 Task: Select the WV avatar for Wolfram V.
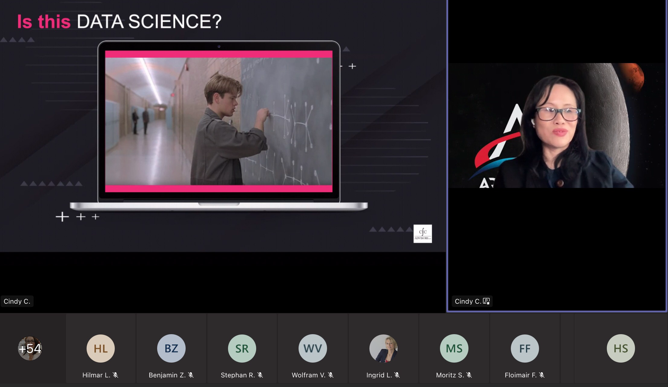click(313, 348)
